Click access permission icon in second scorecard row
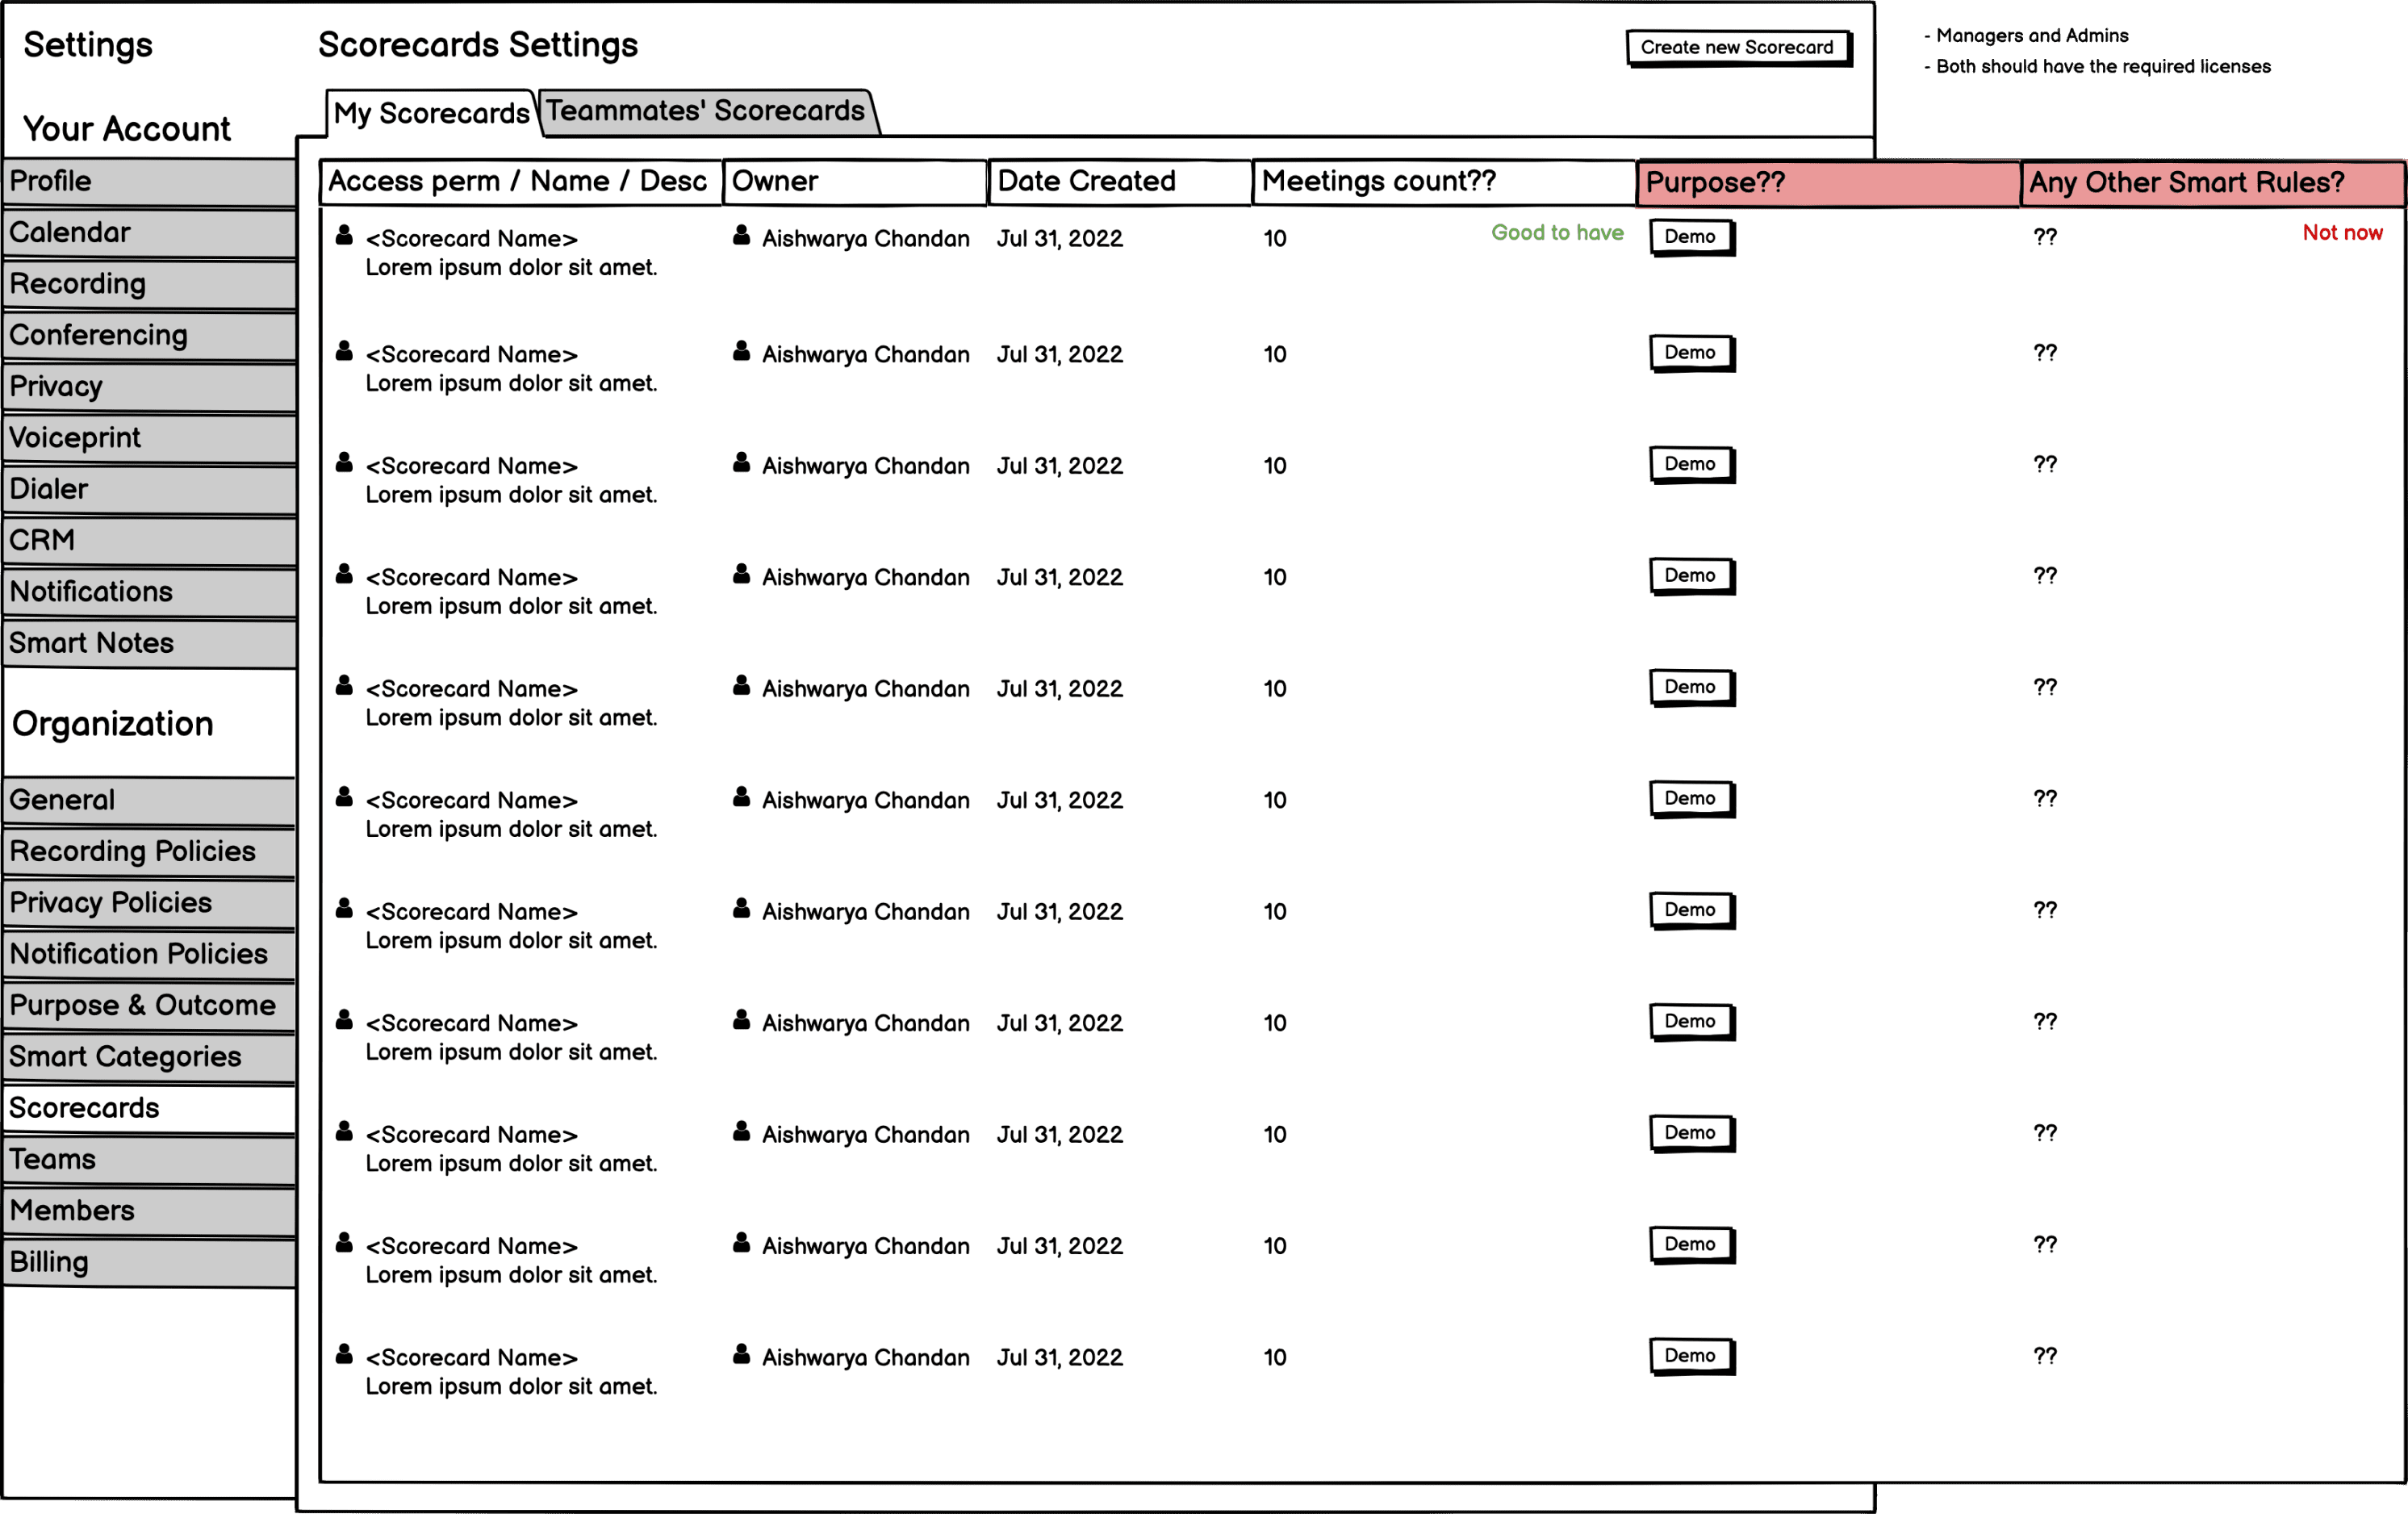This screenshot has height=1514, width=2408. pos(344,351)
